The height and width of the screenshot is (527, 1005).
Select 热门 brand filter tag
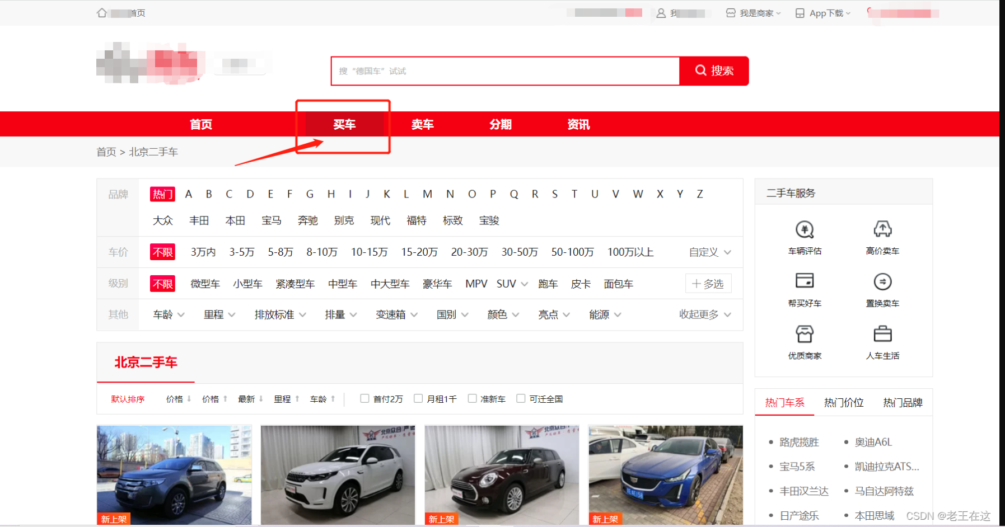(x=162, y=194)
